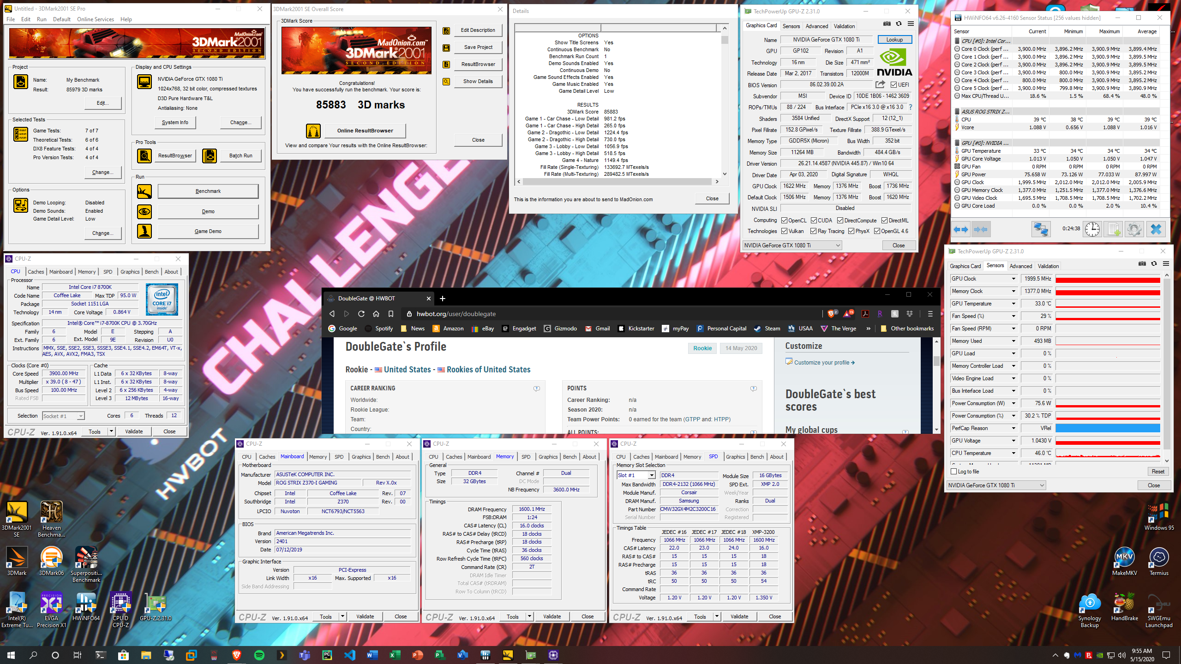Click the Reset button in GPU-Z sensors
This screenshot has height=664, width=1181.
coord(1158,472)
